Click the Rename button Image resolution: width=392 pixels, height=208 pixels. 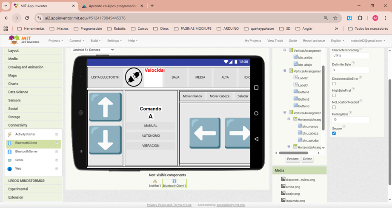[x=292, y=159]
